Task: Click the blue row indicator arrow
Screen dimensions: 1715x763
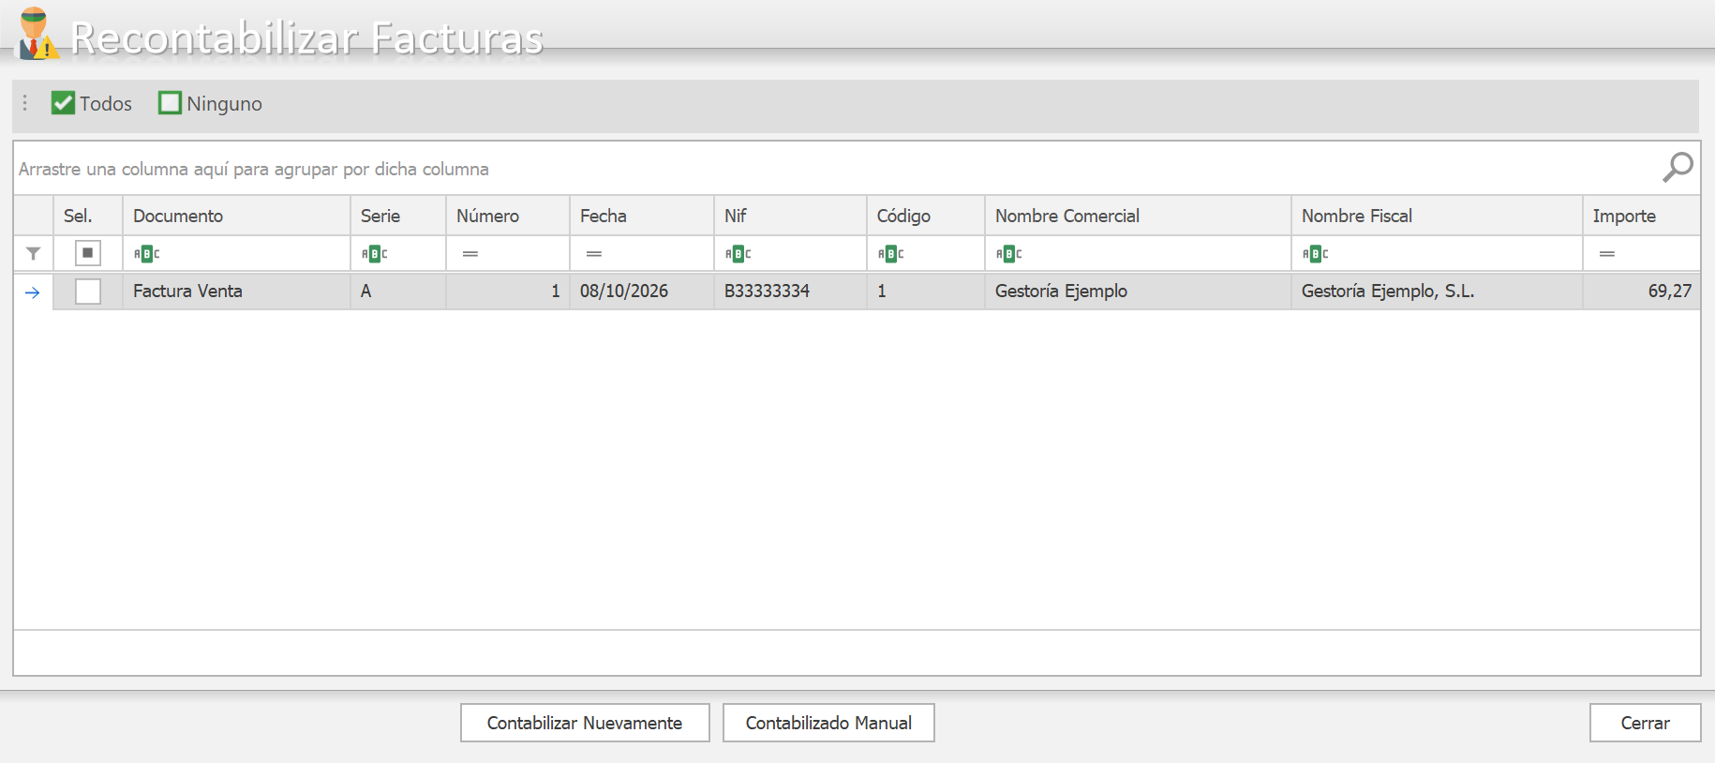Action: click(33, 292)
